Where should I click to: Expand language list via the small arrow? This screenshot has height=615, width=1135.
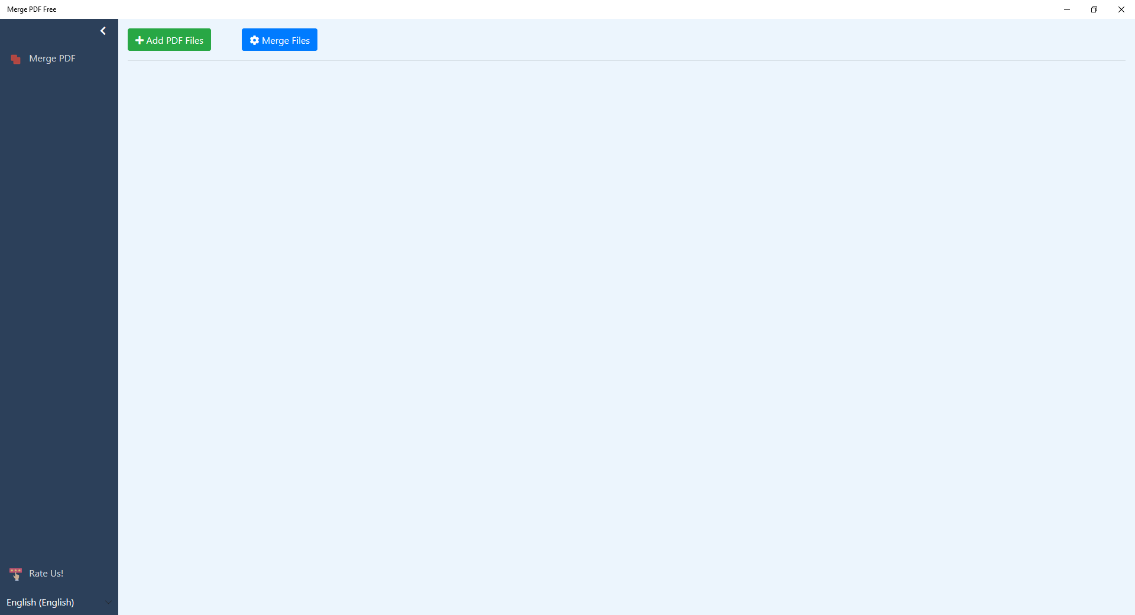pos(108,603)
